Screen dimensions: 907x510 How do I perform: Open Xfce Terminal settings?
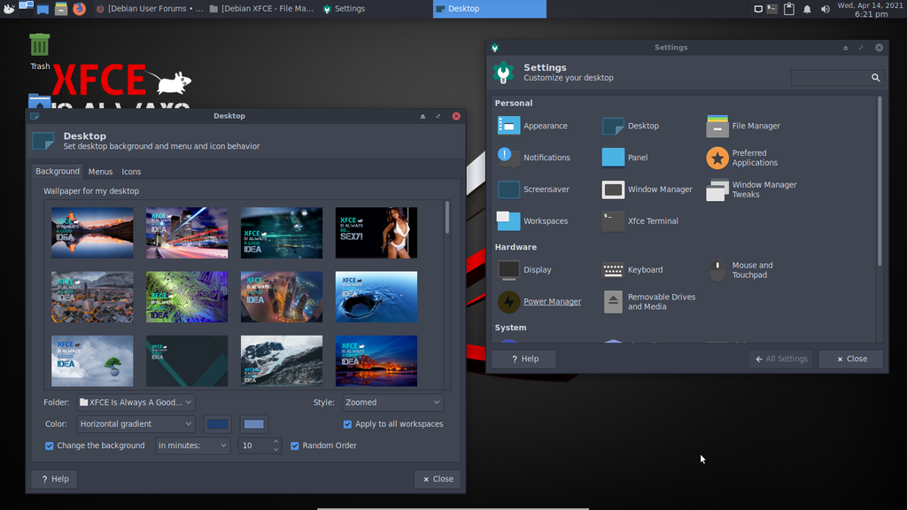(640, 220)
